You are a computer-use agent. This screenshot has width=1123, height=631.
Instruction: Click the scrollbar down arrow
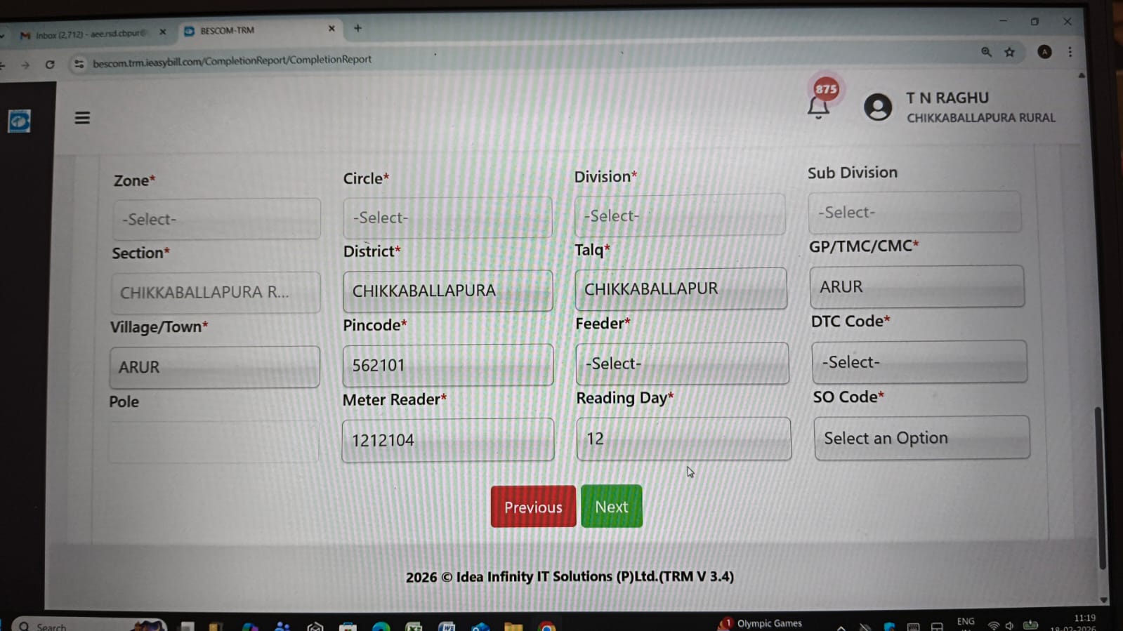[x=1103, y=600]
